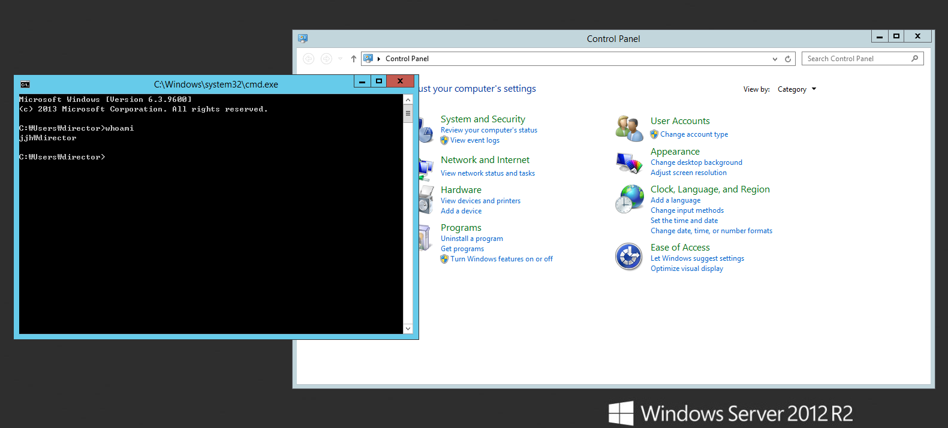Click Search Control Panel field
The image size is (948, 428).
pyautogui.click(x=862, y=59)
